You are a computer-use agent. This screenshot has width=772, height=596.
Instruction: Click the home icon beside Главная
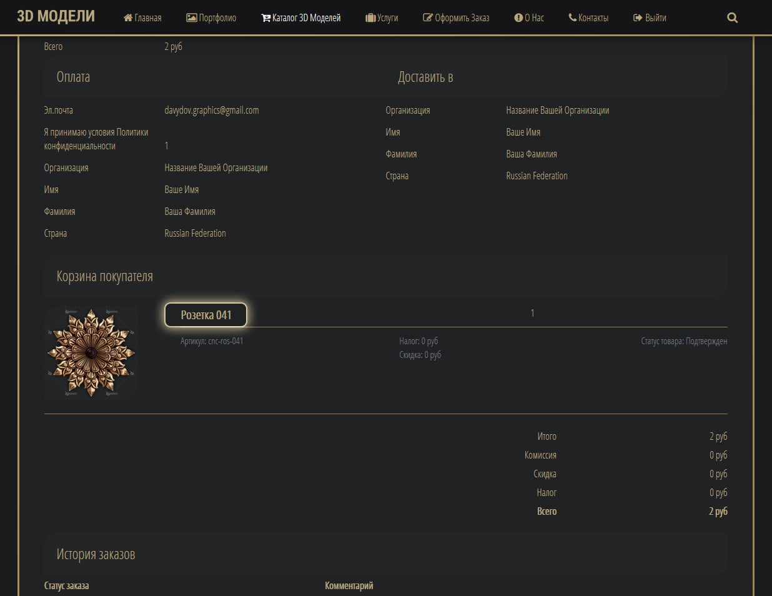click(128, 18)
